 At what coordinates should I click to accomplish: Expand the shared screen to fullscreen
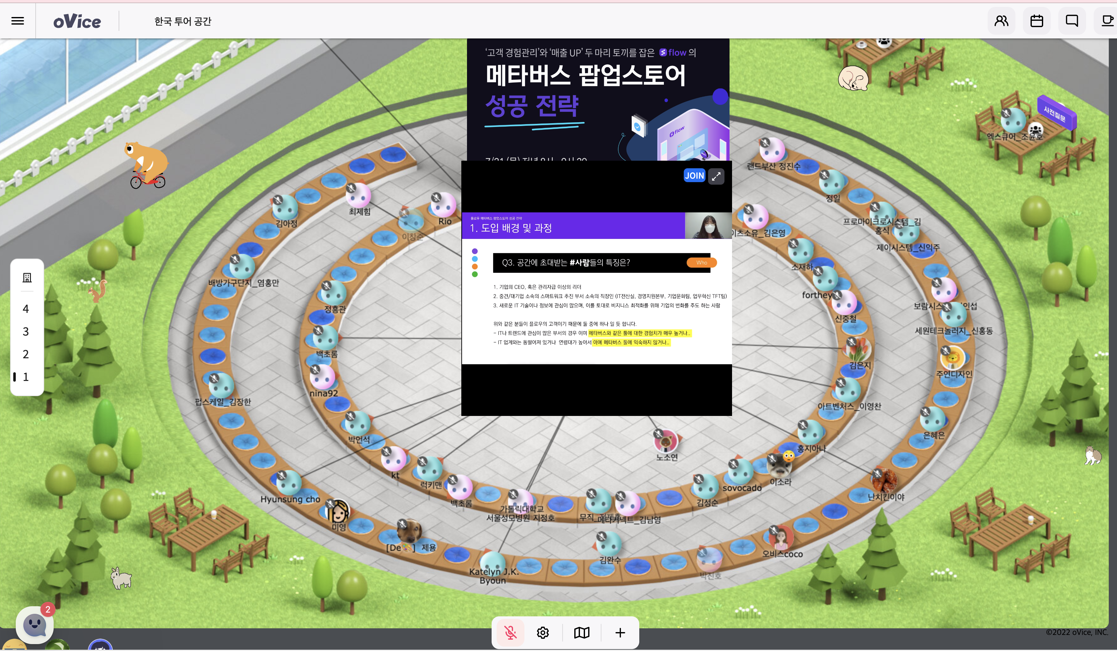(716, 176)
